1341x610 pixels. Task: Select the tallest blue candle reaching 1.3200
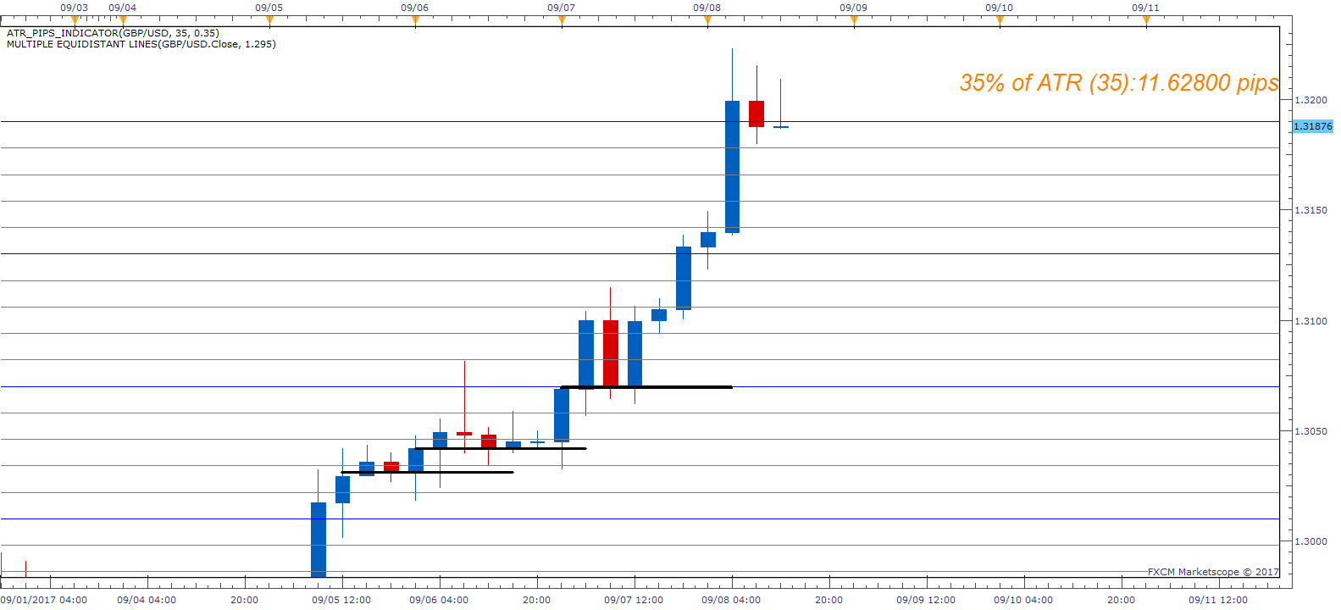coord(733,166)
